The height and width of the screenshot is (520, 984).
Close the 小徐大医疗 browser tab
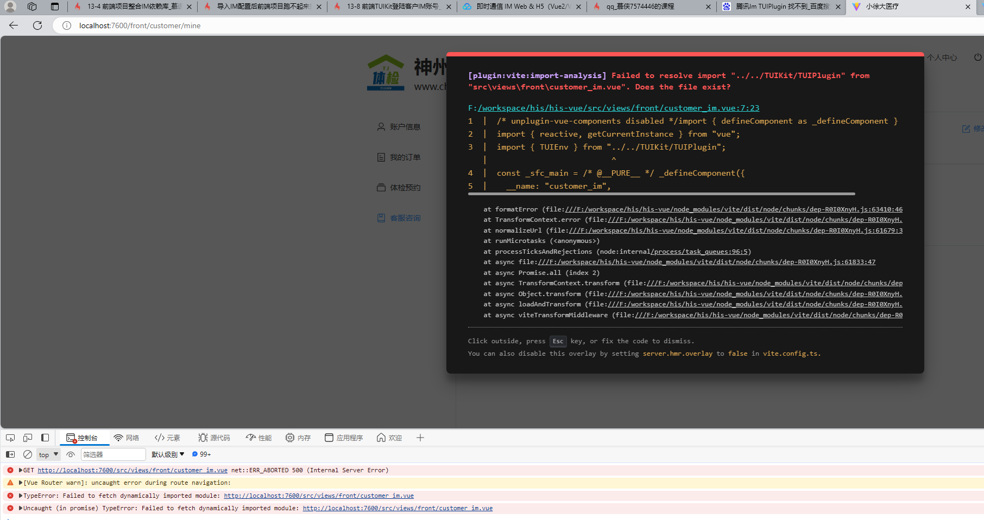[x=968, y=7]
